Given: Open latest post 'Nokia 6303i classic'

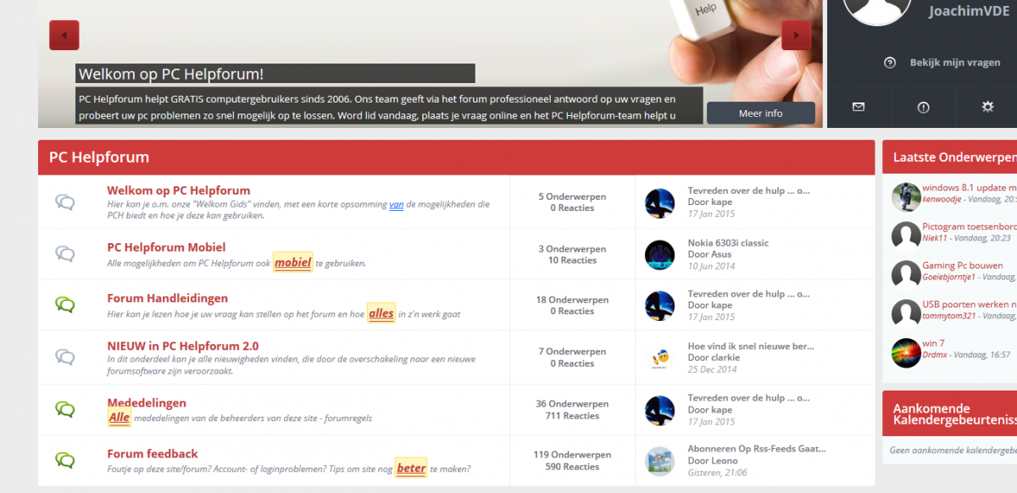Looking at the screenshot, I should (728, 243).
